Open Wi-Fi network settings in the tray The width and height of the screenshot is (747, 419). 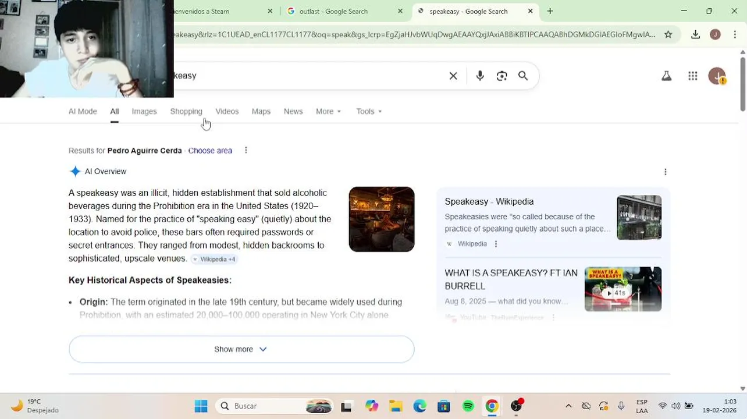(x=662, y=406)
